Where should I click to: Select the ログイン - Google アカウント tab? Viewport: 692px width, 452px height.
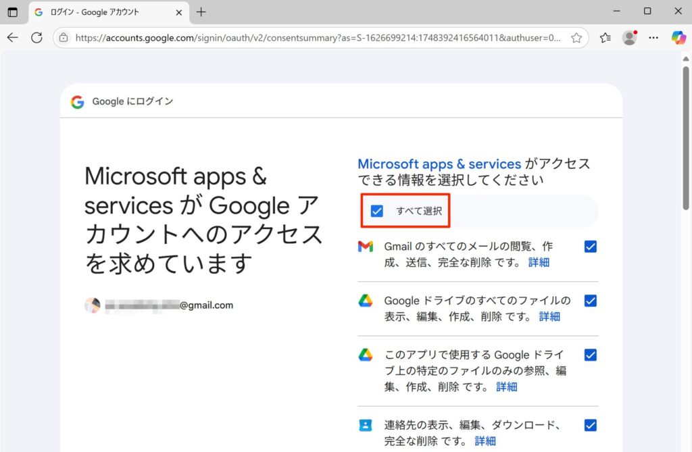click(x=109, y=12)
